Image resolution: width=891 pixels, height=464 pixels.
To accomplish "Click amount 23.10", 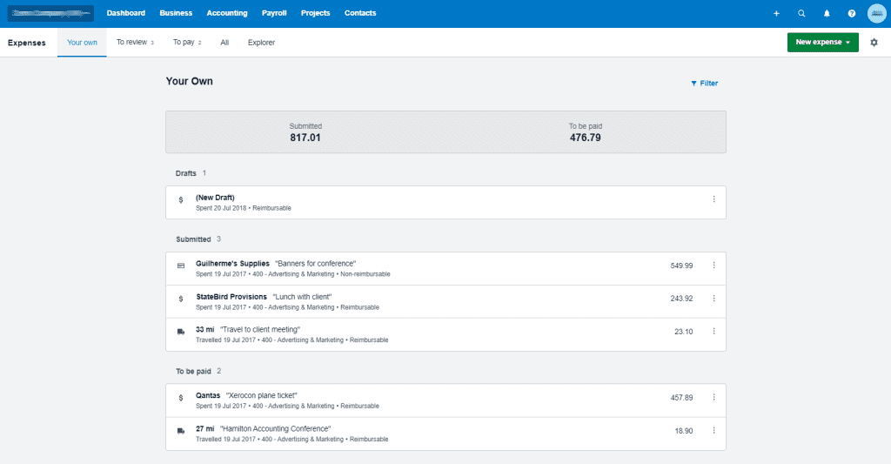I will pyautogui.click(x=684, y=332).
